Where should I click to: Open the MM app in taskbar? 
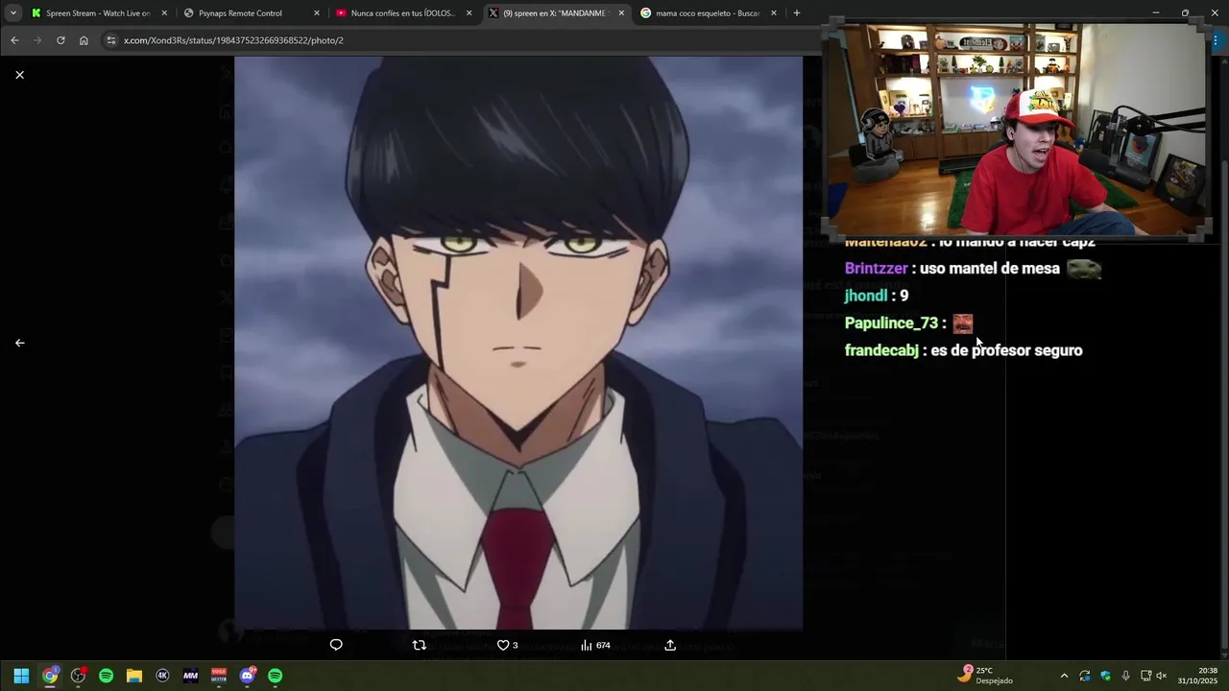point(190,676)
